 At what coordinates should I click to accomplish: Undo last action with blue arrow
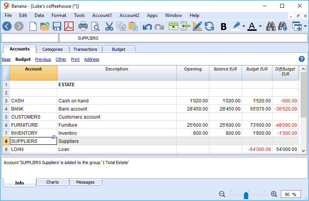tap(147, 27)
